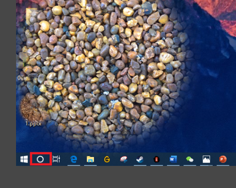Image resolution: width=236 pixels, height=188 pixels.
Task: Switch to PowerPoint on the taskbar
Action: [x=223, y=159]
